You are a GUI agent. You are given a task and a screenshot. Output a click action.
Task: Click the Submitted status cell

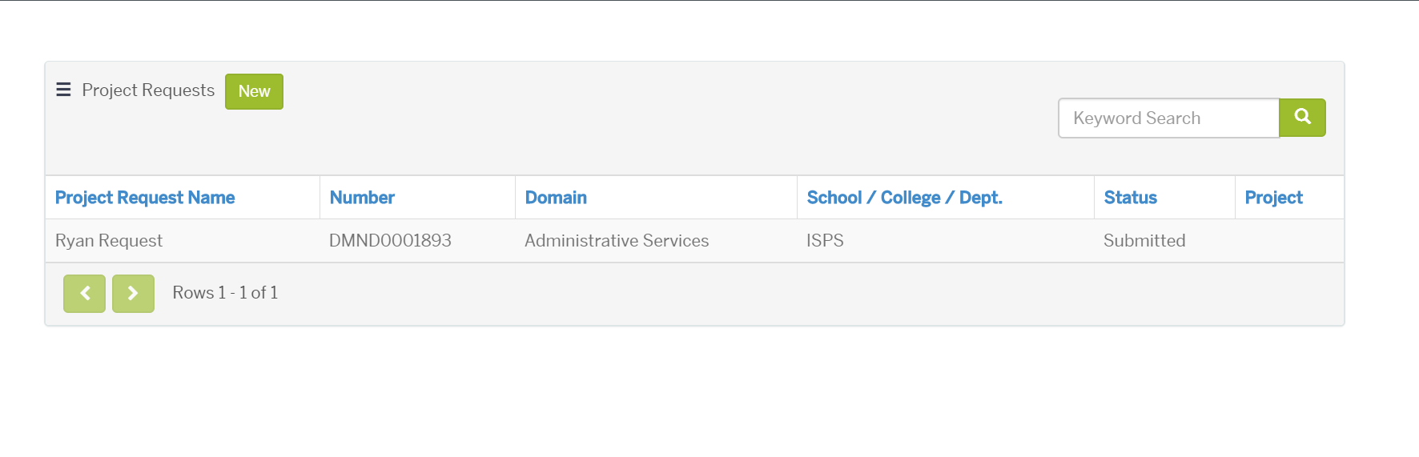[x=1144, y=241]
